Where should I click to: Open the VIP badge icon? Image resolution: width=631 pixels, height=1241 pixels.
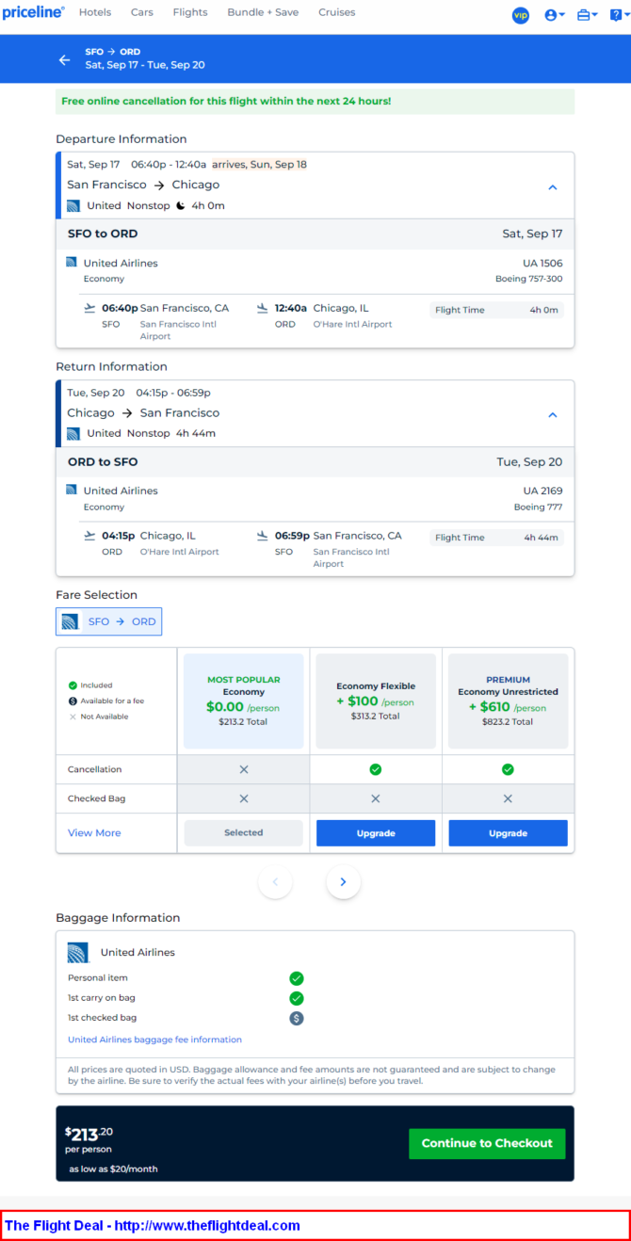(521, 15)
